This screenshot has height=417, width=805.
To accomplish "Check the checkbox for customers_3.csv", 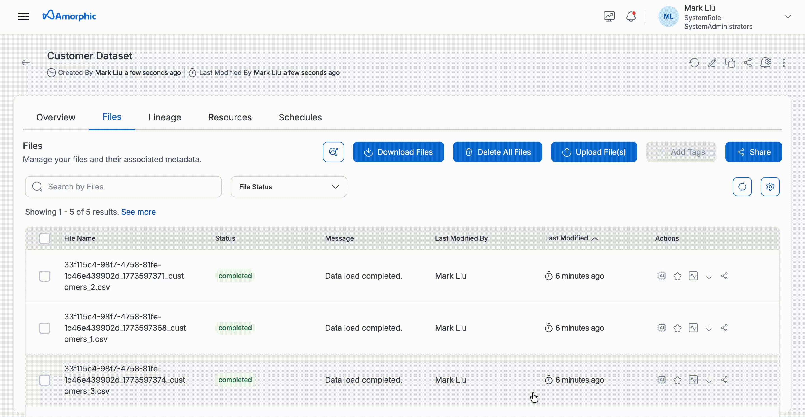I will tap(45, 380).
